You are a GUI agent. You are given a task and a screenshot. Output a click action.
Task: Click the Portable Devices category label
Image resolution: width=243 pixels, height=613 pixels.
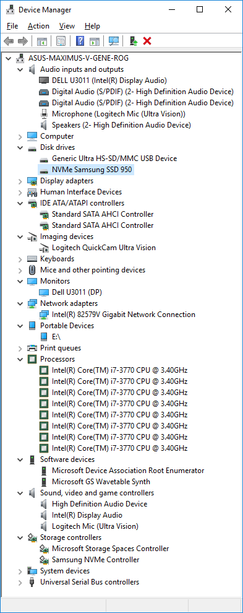coord(67,326)
